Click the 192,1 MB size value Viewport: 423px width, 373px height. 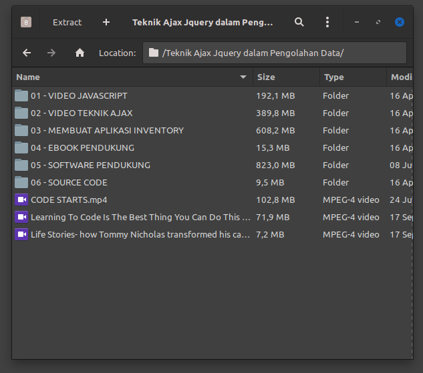pos(275,96)
